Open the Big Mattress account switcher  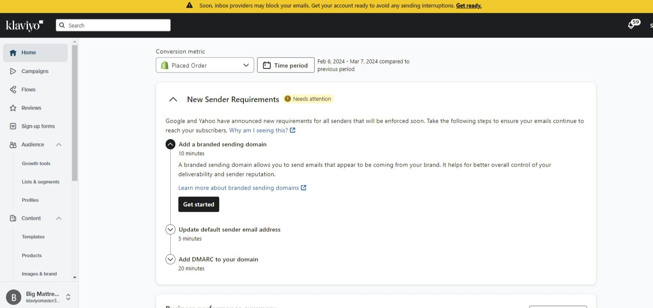68,297
